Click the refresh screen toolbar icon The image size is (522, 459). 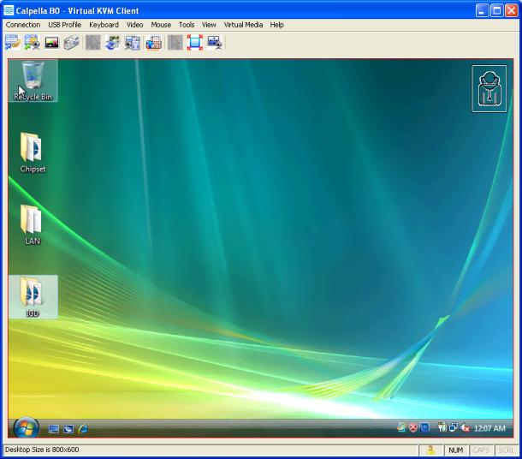coord(112,43)
